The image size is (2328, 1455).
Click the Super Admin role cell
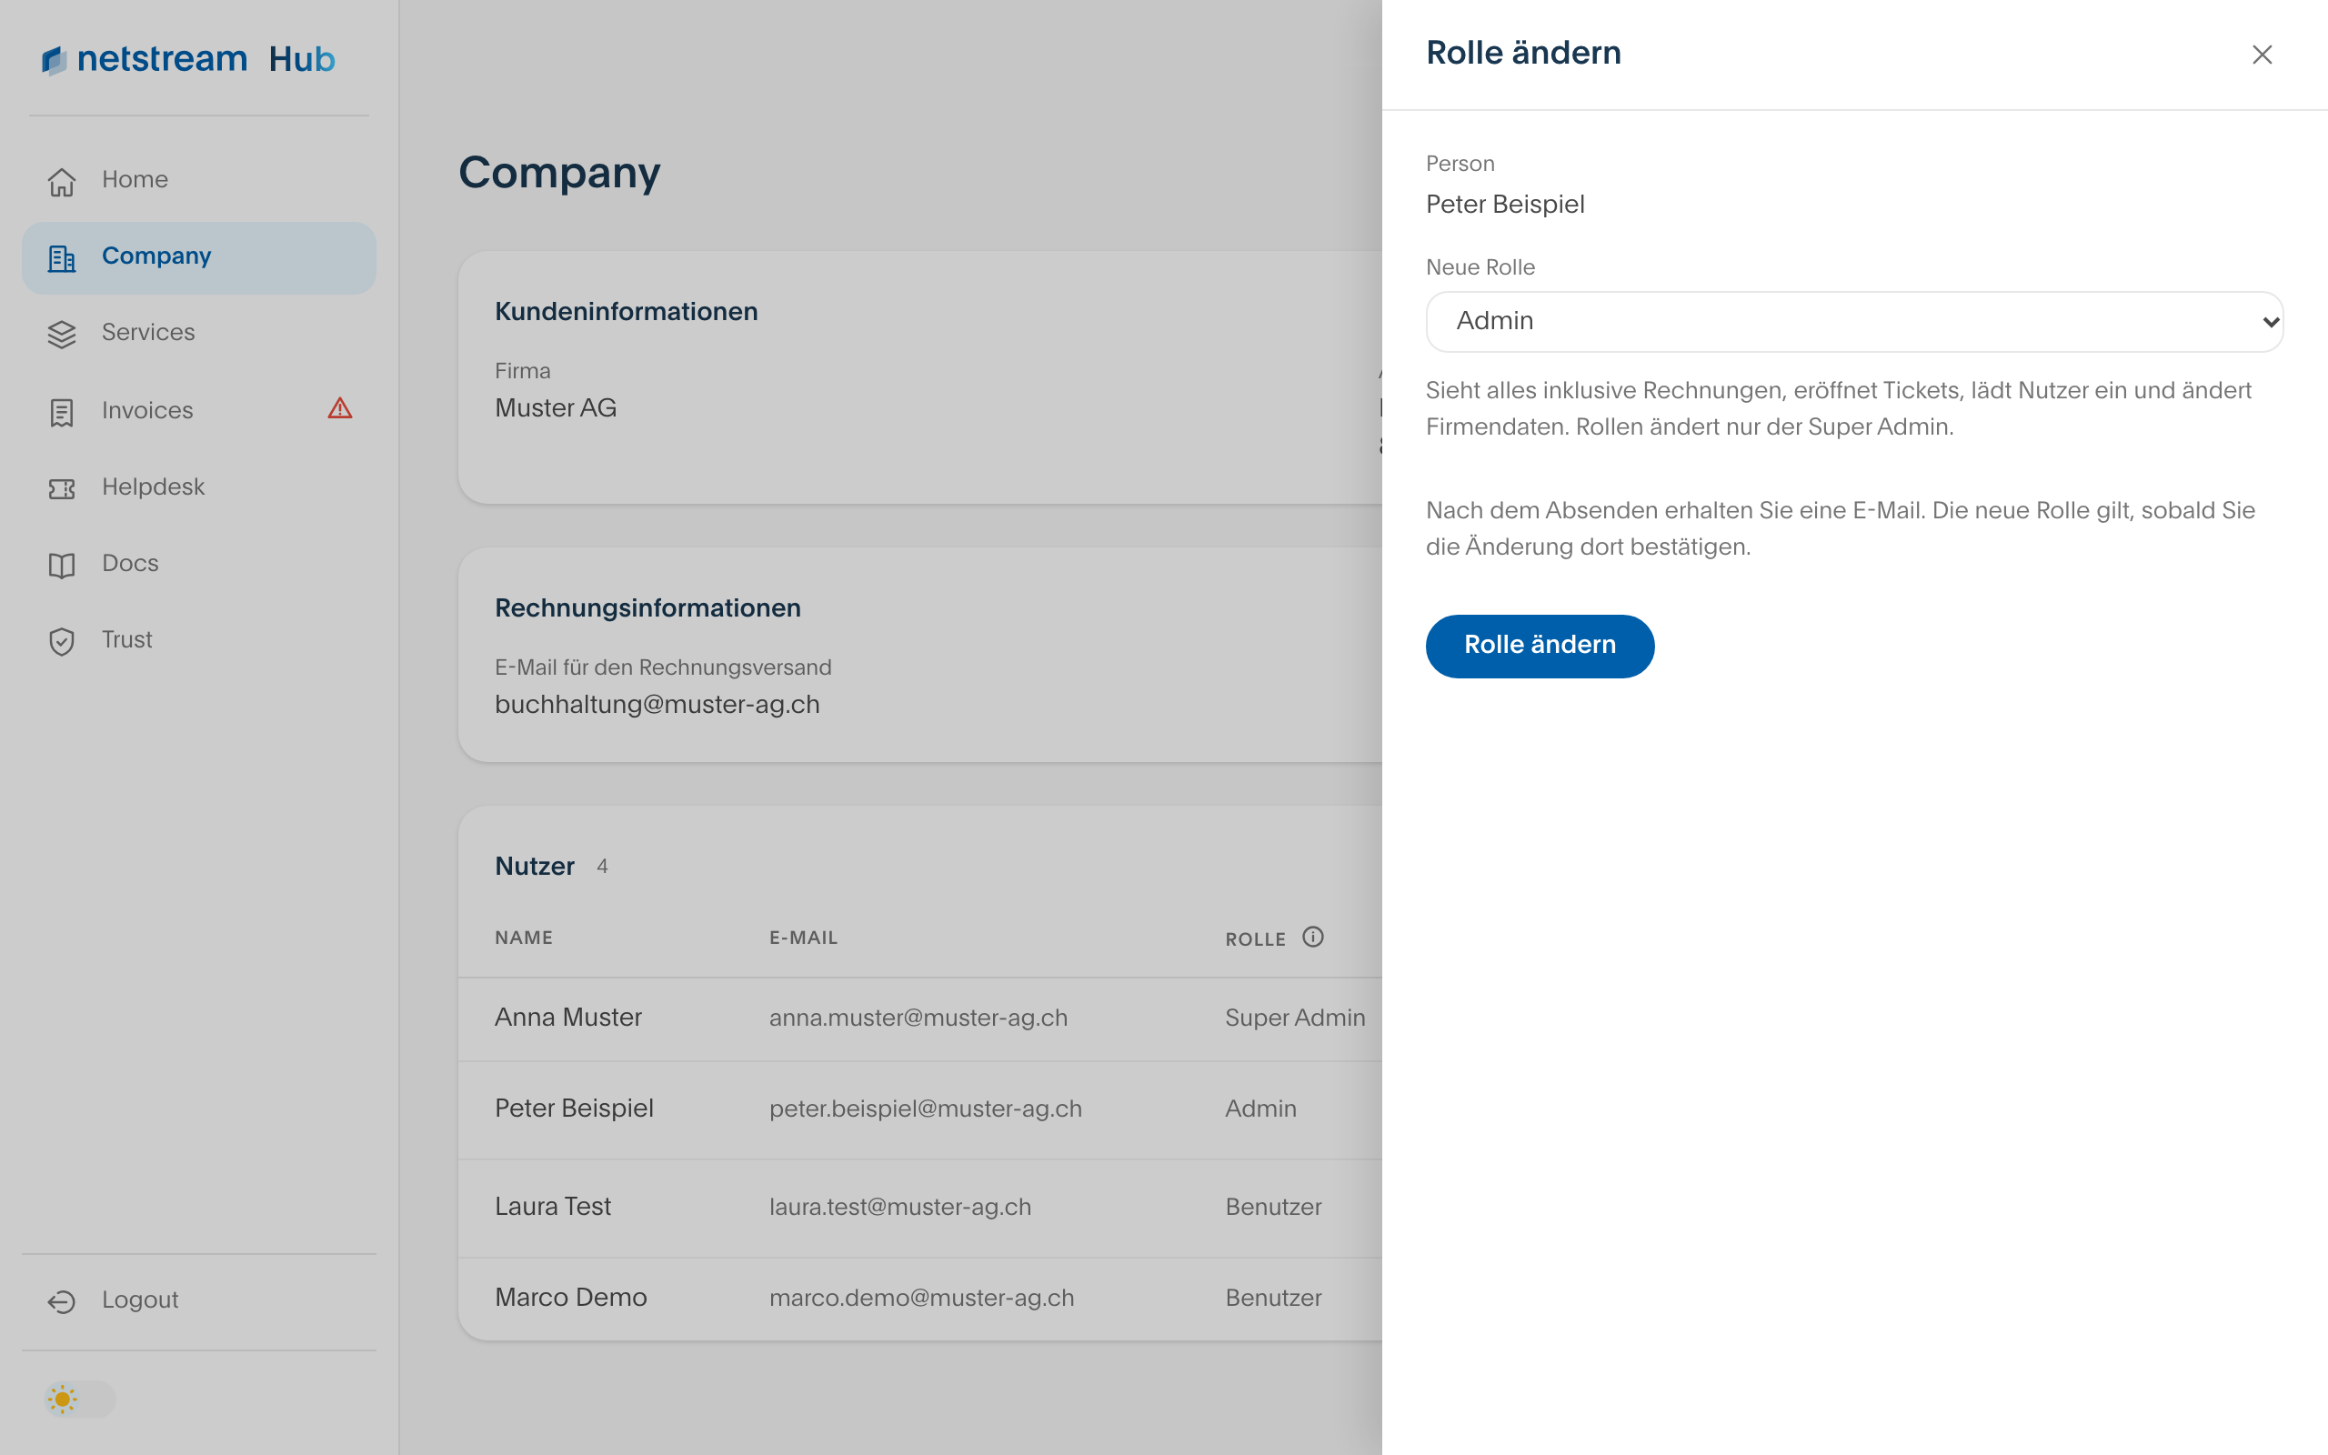(1295, 1018)
